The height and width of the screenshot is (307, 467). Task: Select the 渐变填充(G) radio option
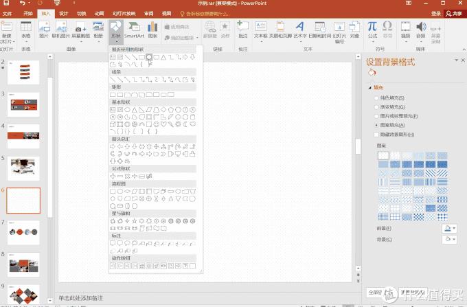(x=376, y=107)
